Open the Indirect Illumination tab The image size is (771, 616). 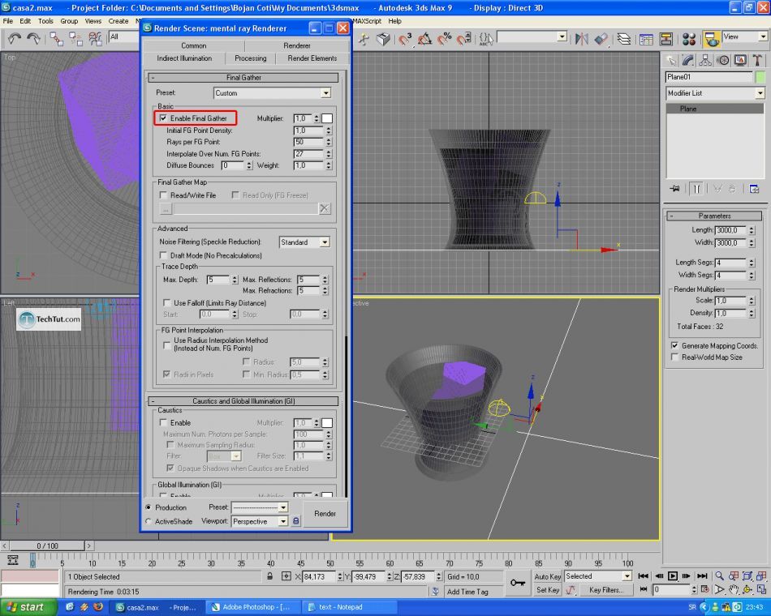pos(184,58)
